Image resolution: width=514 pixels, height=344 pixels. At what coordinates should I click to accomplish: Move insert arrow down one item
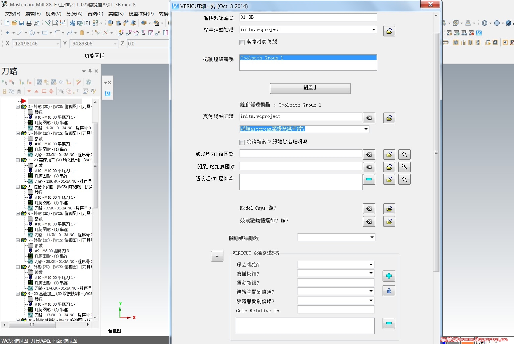[x=29, y=91]
